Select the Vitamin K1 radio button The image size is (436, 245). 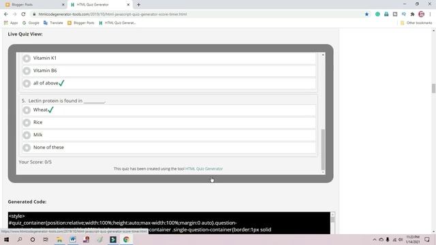pyautogui.click(x=27, y=59)
